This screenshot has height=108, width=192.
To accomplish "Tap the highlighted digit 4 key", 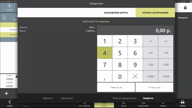I will [105, 53].
